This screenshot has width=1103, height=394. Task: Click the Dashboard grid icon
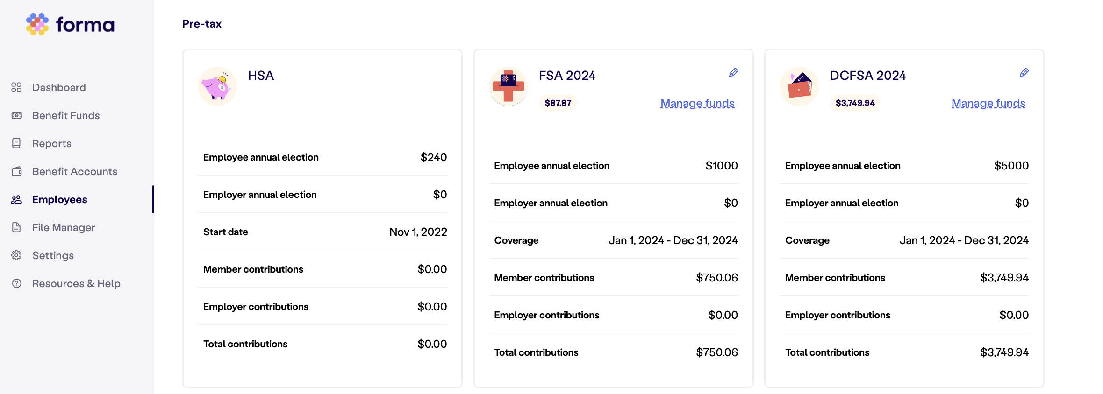pyautogui.click(x=16, y=87)
